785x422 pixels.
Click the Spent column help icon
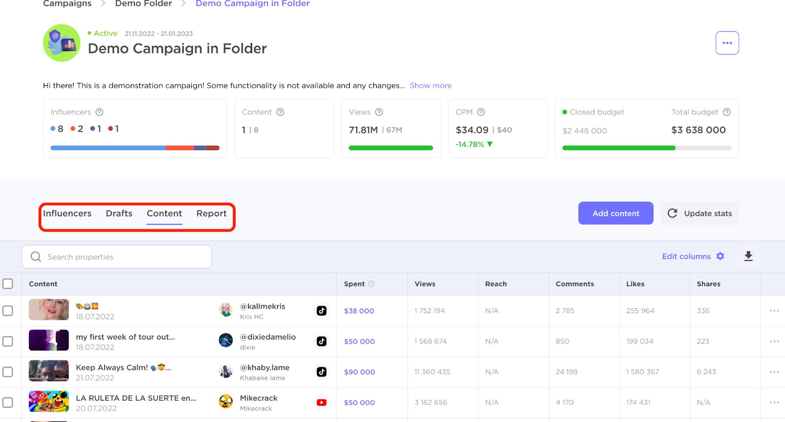pyautogui.click(x=371, y=284)
